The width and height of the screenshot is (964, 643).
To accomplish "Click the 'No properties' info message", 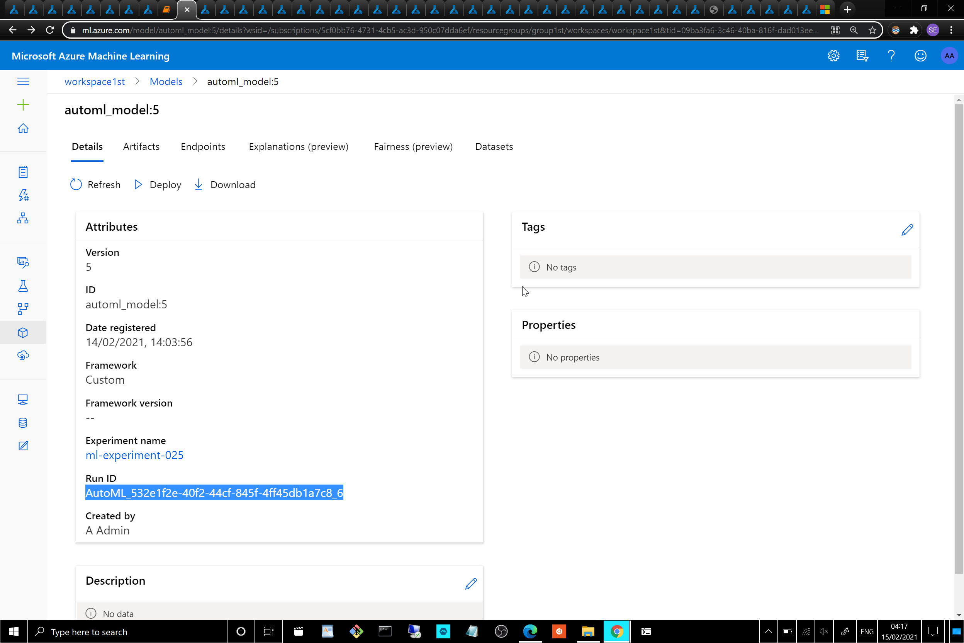I will click(715, 357).
